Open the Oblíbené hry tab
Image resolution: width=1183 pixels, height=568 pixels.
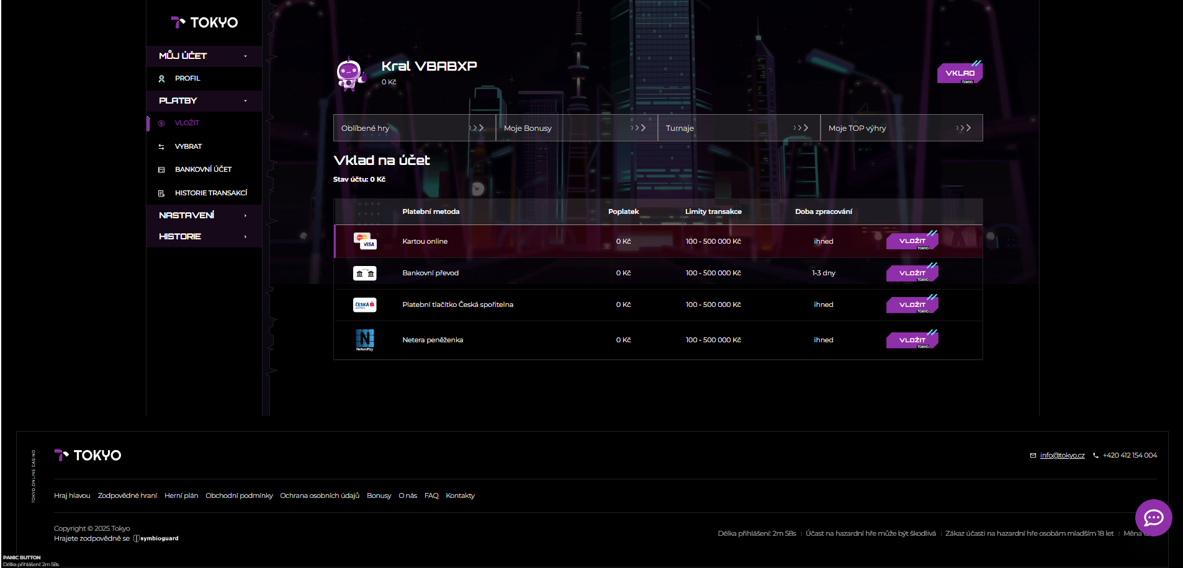415,128
